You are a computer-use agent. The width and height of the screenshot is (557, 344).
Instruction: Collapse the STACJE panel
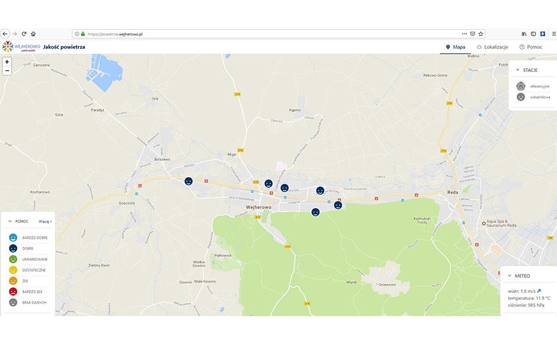[517, 70]
